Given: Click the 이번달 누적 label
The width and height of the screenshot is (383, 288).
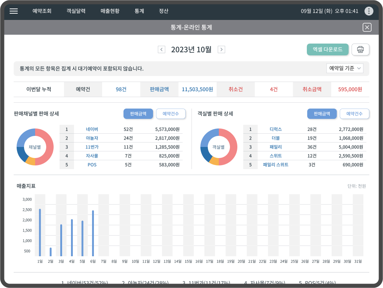Looking at the screenshot, I should [x=39, y=89].
